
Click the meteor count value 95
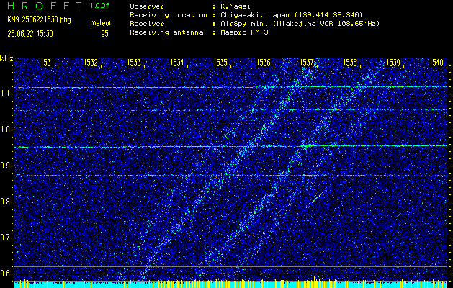point(104,34)
